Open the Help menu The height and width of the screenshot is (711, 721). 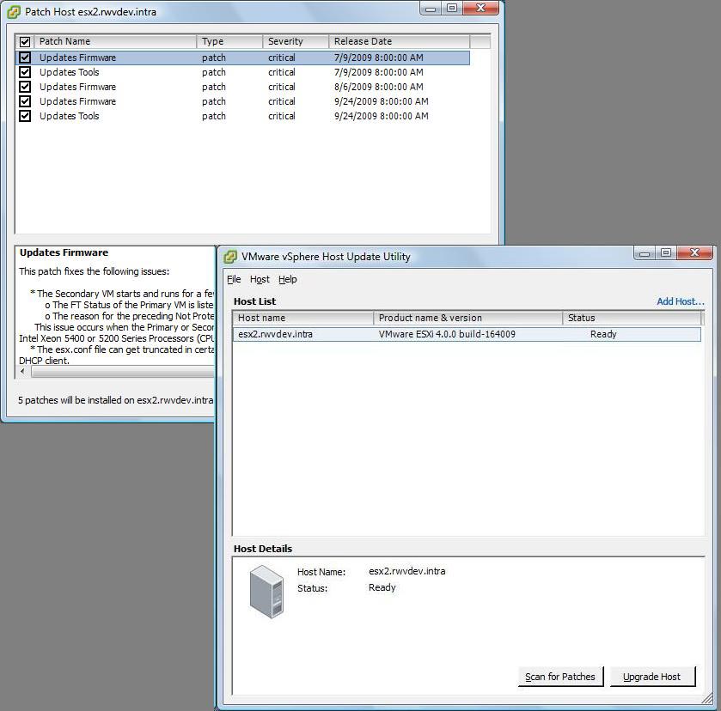(287, 279)
